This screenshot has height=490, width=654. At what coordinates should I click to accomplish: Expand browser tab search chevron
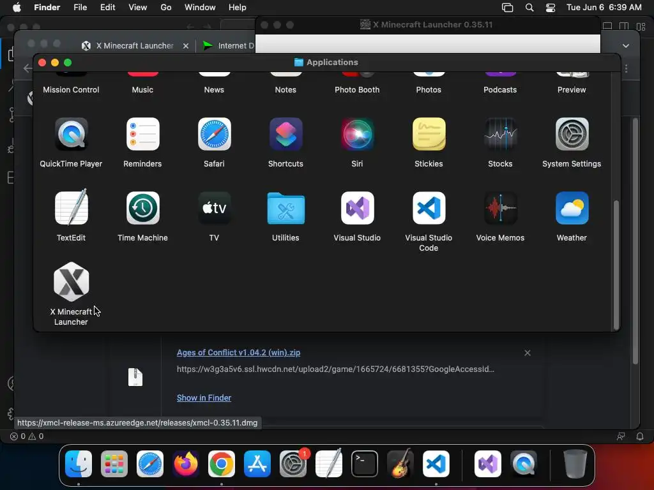(x=626, y=46)
